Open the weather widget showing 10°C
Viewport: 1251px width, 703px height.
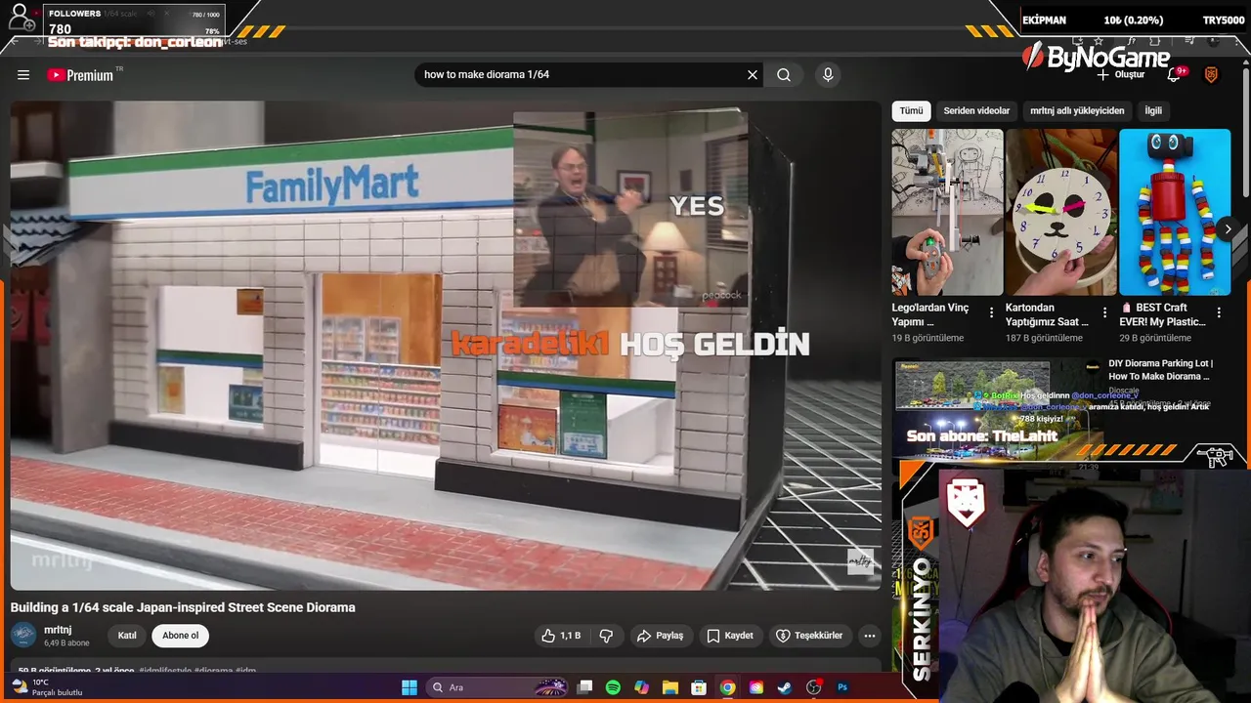[46, 687]
